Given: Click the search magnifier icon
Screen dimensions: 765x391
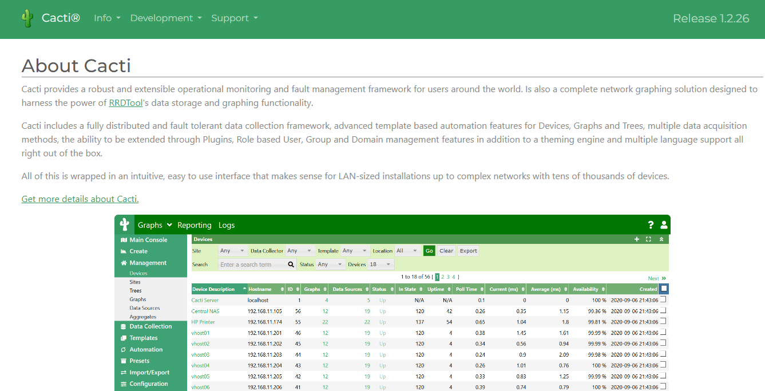Looking at the screenshot, I should click(291, 264).
